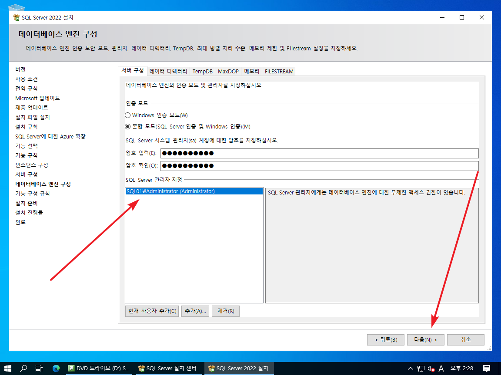Click the 사용 조건 step in the sidebar
Viewport: 501px width, 375px height.
27,79
